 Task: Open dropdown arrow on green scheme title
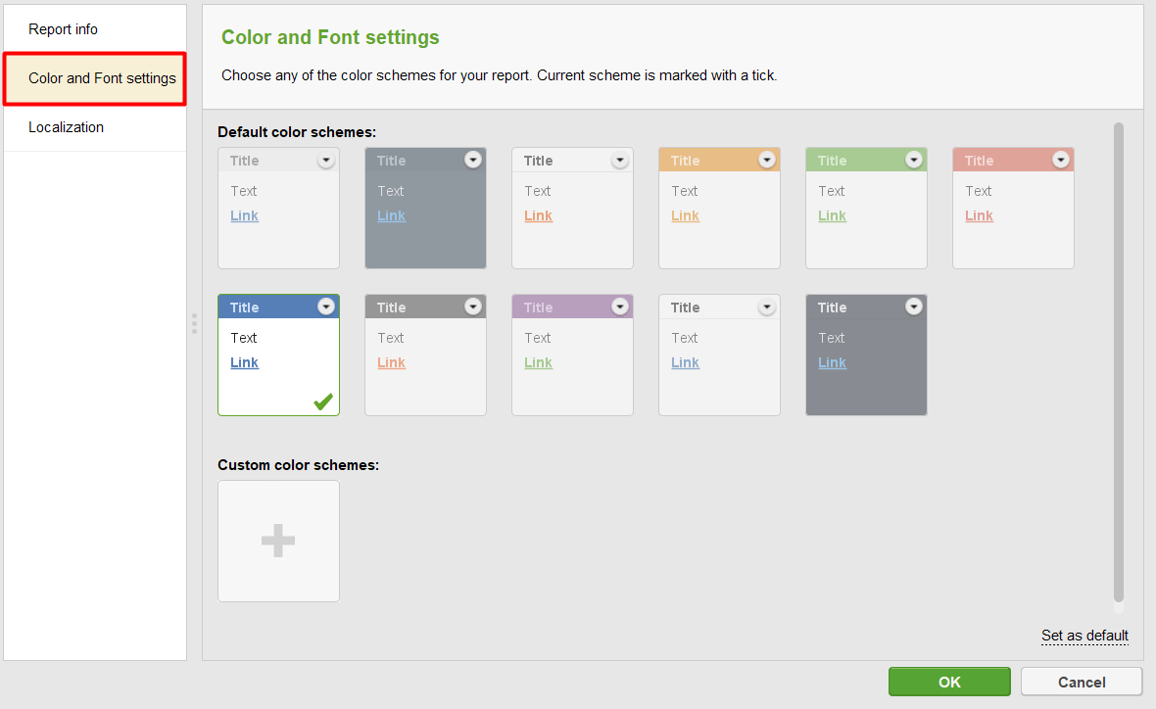tap(914, 160)
